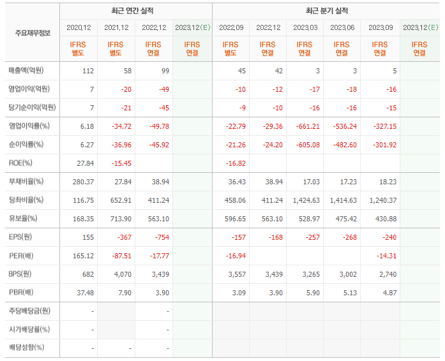Click the 최근 분기 실적 header
The width and height of the screenshot is (445, 361).
(x=327, y=11)
